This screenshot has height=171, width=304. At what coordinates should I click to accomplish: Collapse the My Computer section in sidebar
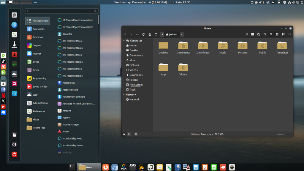pyautogui.click(x=123, y=41)
